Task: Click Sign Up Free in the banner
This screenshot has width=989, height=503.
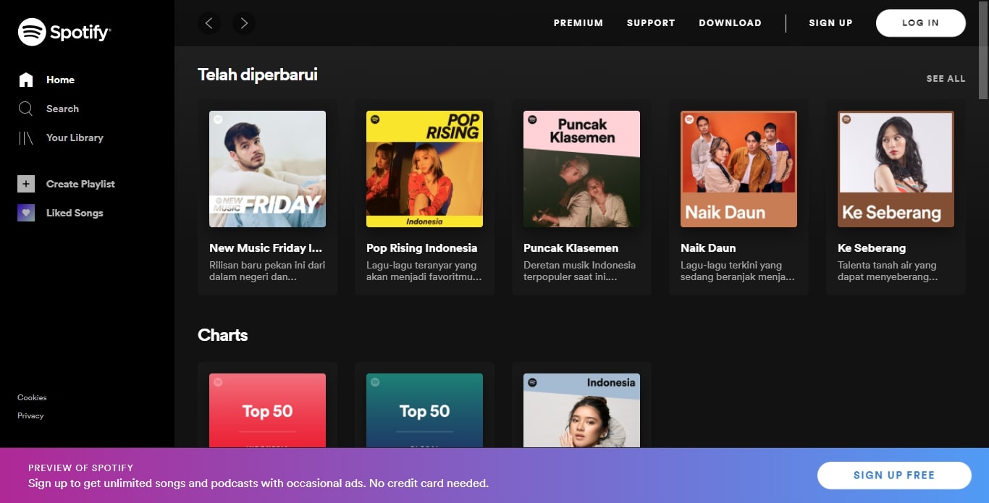Action: (x=894, y=475)
